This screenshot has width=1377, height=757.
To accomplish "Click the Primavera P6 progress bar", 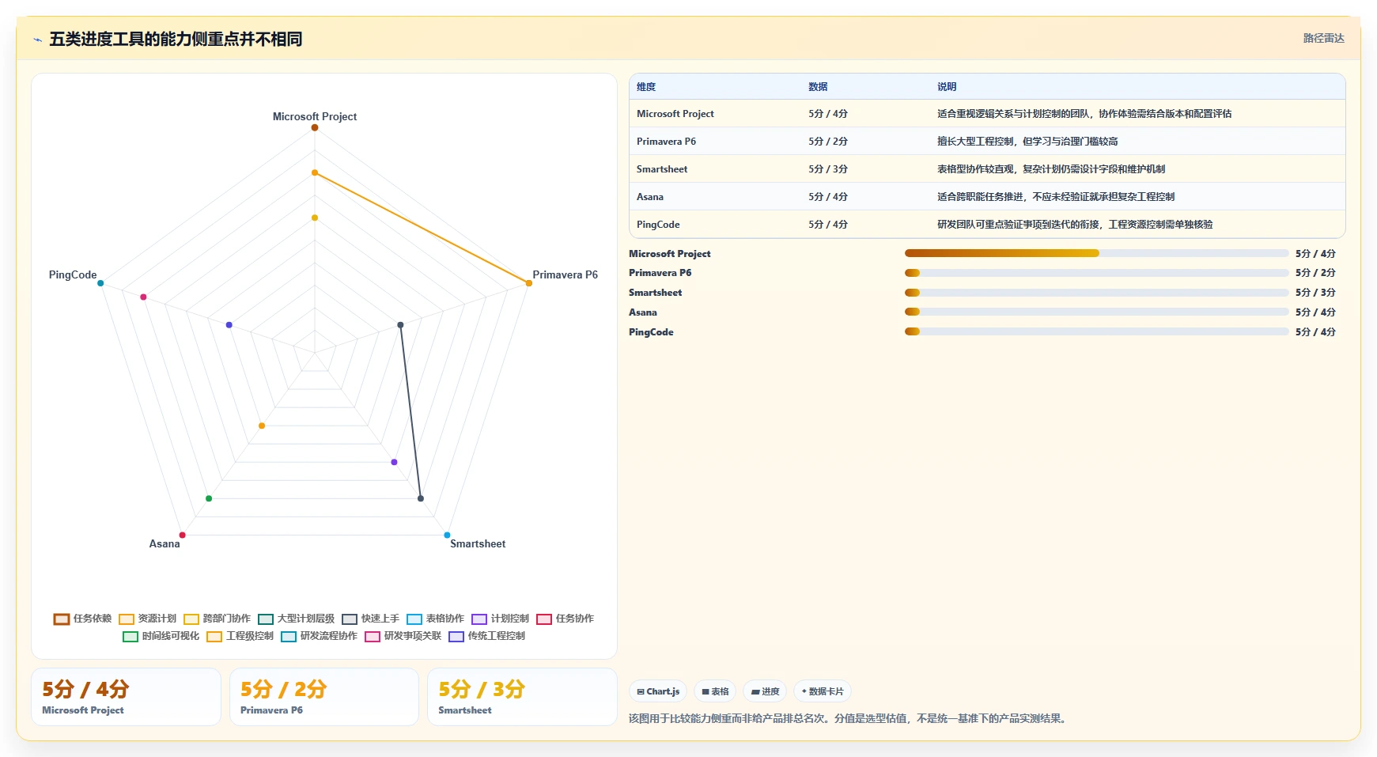I will (x=1096, y=273).
